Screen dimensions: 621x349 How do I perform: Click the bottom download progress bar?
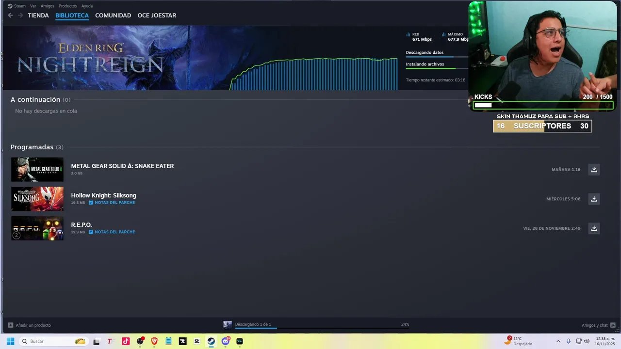point(322,328)
